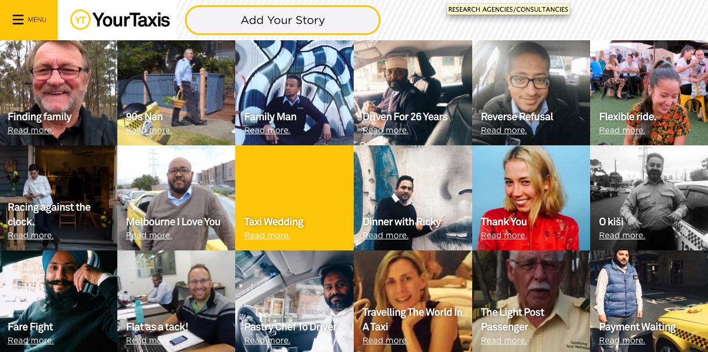The width and height of the screenshot is (708, 352).
Task: Select the Flat as a tack! title
Action: tap(157, 327)
